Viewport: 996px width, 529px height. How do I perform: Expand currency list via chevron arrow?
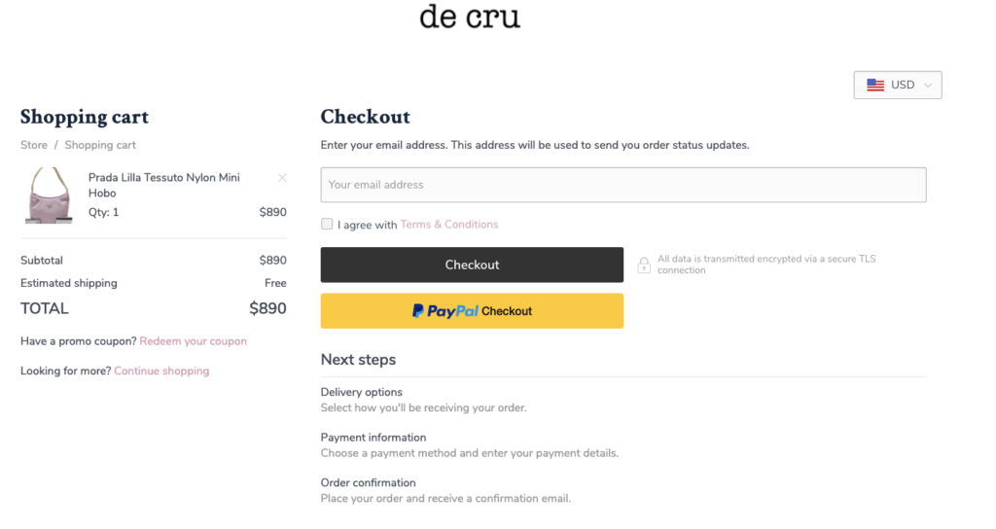click(928, 86)
